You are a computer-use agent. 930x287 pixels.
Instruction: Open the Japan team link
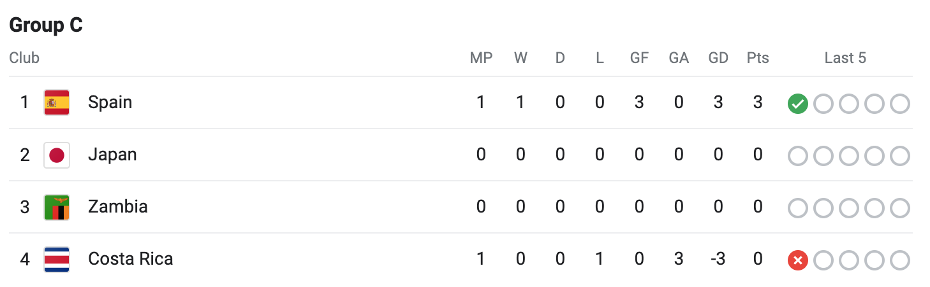(x=112, y=155)
